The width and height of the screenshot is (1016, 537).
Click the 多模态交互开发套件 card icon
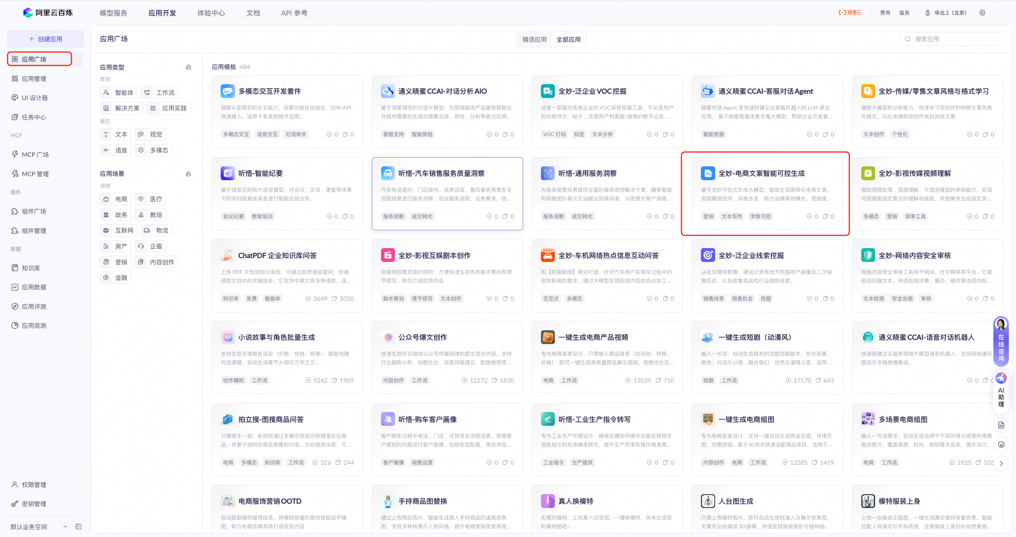[x=227, y=91]
